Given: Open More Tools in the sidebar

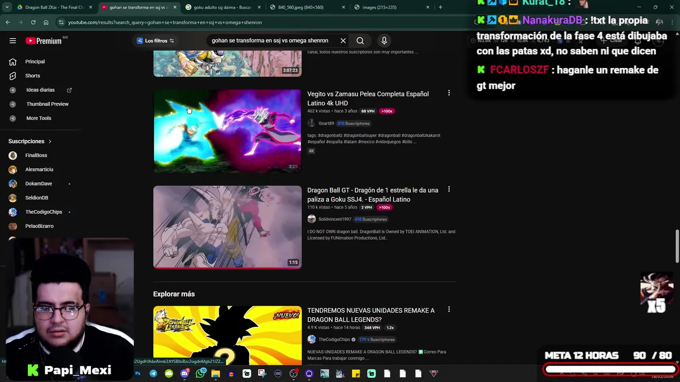Looking at the screenshot, I should 39,118.
